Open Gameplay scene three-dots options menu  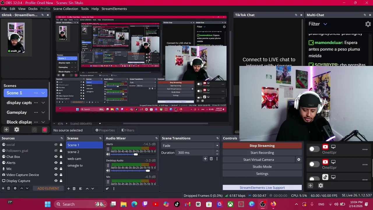click(x=36, y=112)
